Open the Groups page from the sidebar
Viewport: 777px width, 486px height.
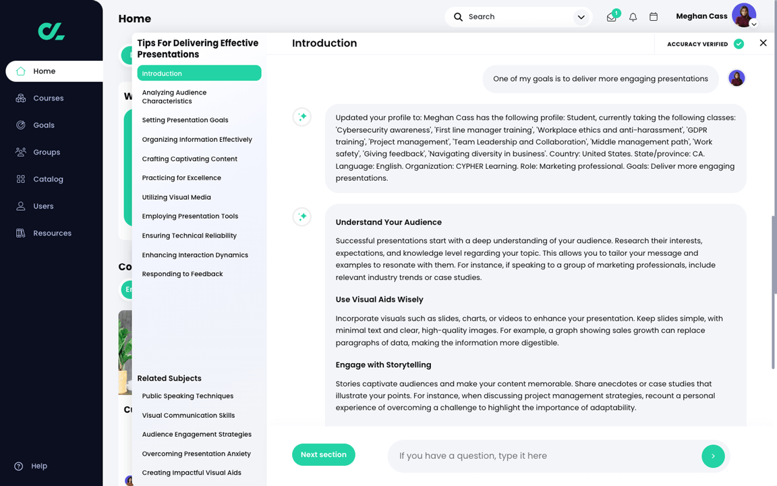(22, 152)
